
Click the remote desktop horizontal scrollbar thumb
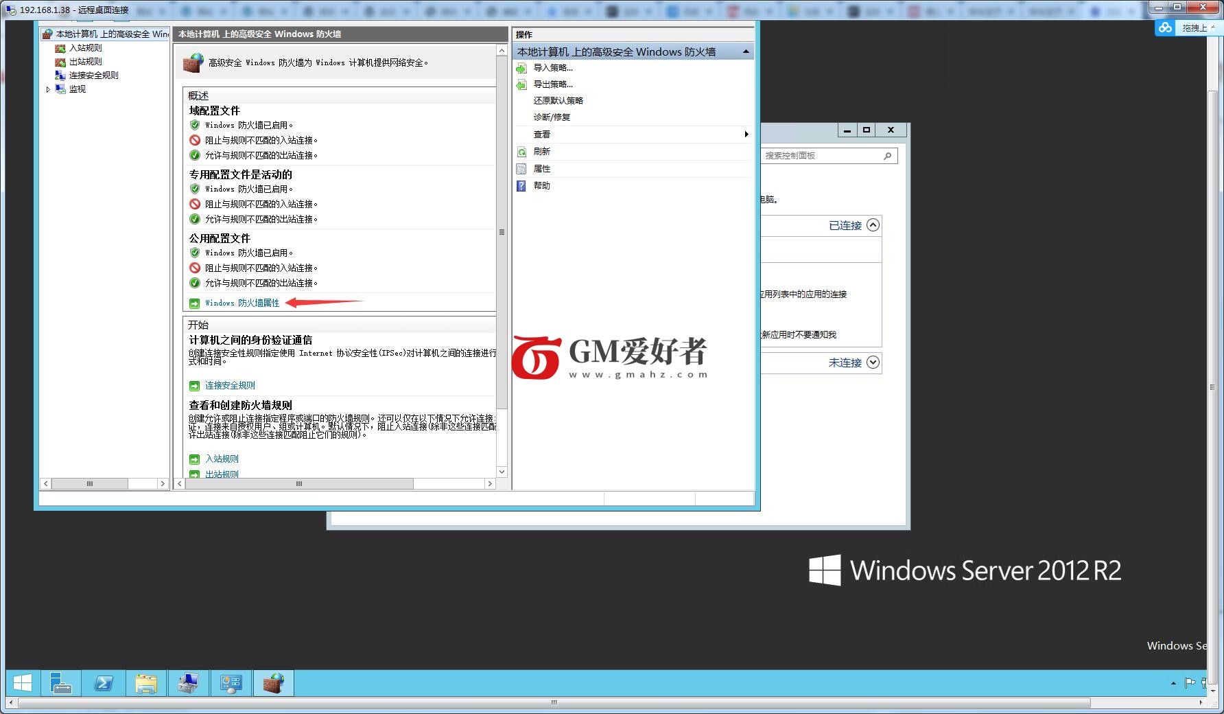pyautogui.click(x=554, y=703)
